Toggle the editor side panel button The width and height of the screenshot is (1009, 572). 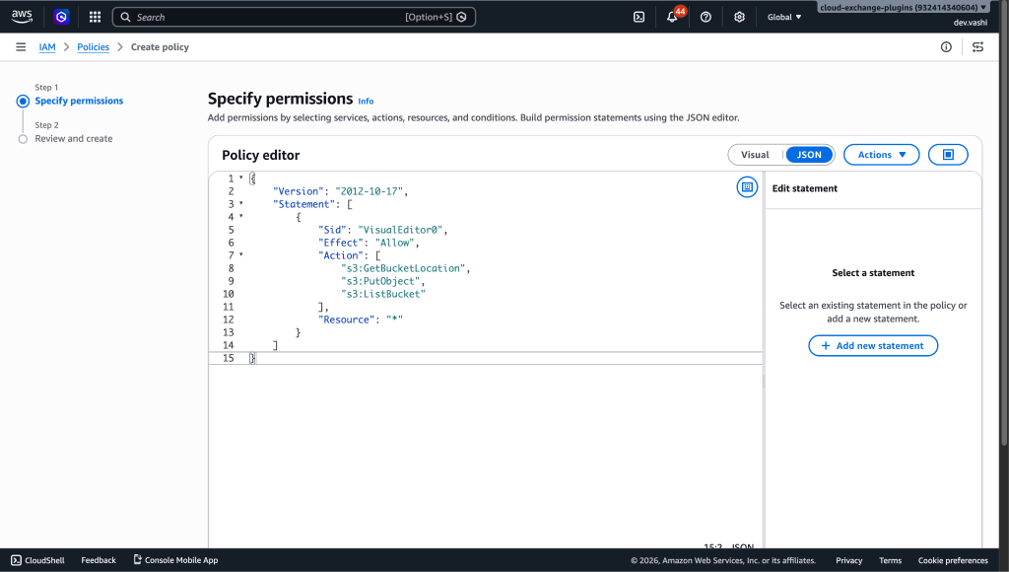point(948,155)
